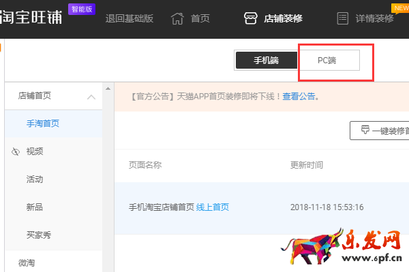409x272 pixels.
Task: Click the 线上首页 label in the page row
Action: click(213, 207)
